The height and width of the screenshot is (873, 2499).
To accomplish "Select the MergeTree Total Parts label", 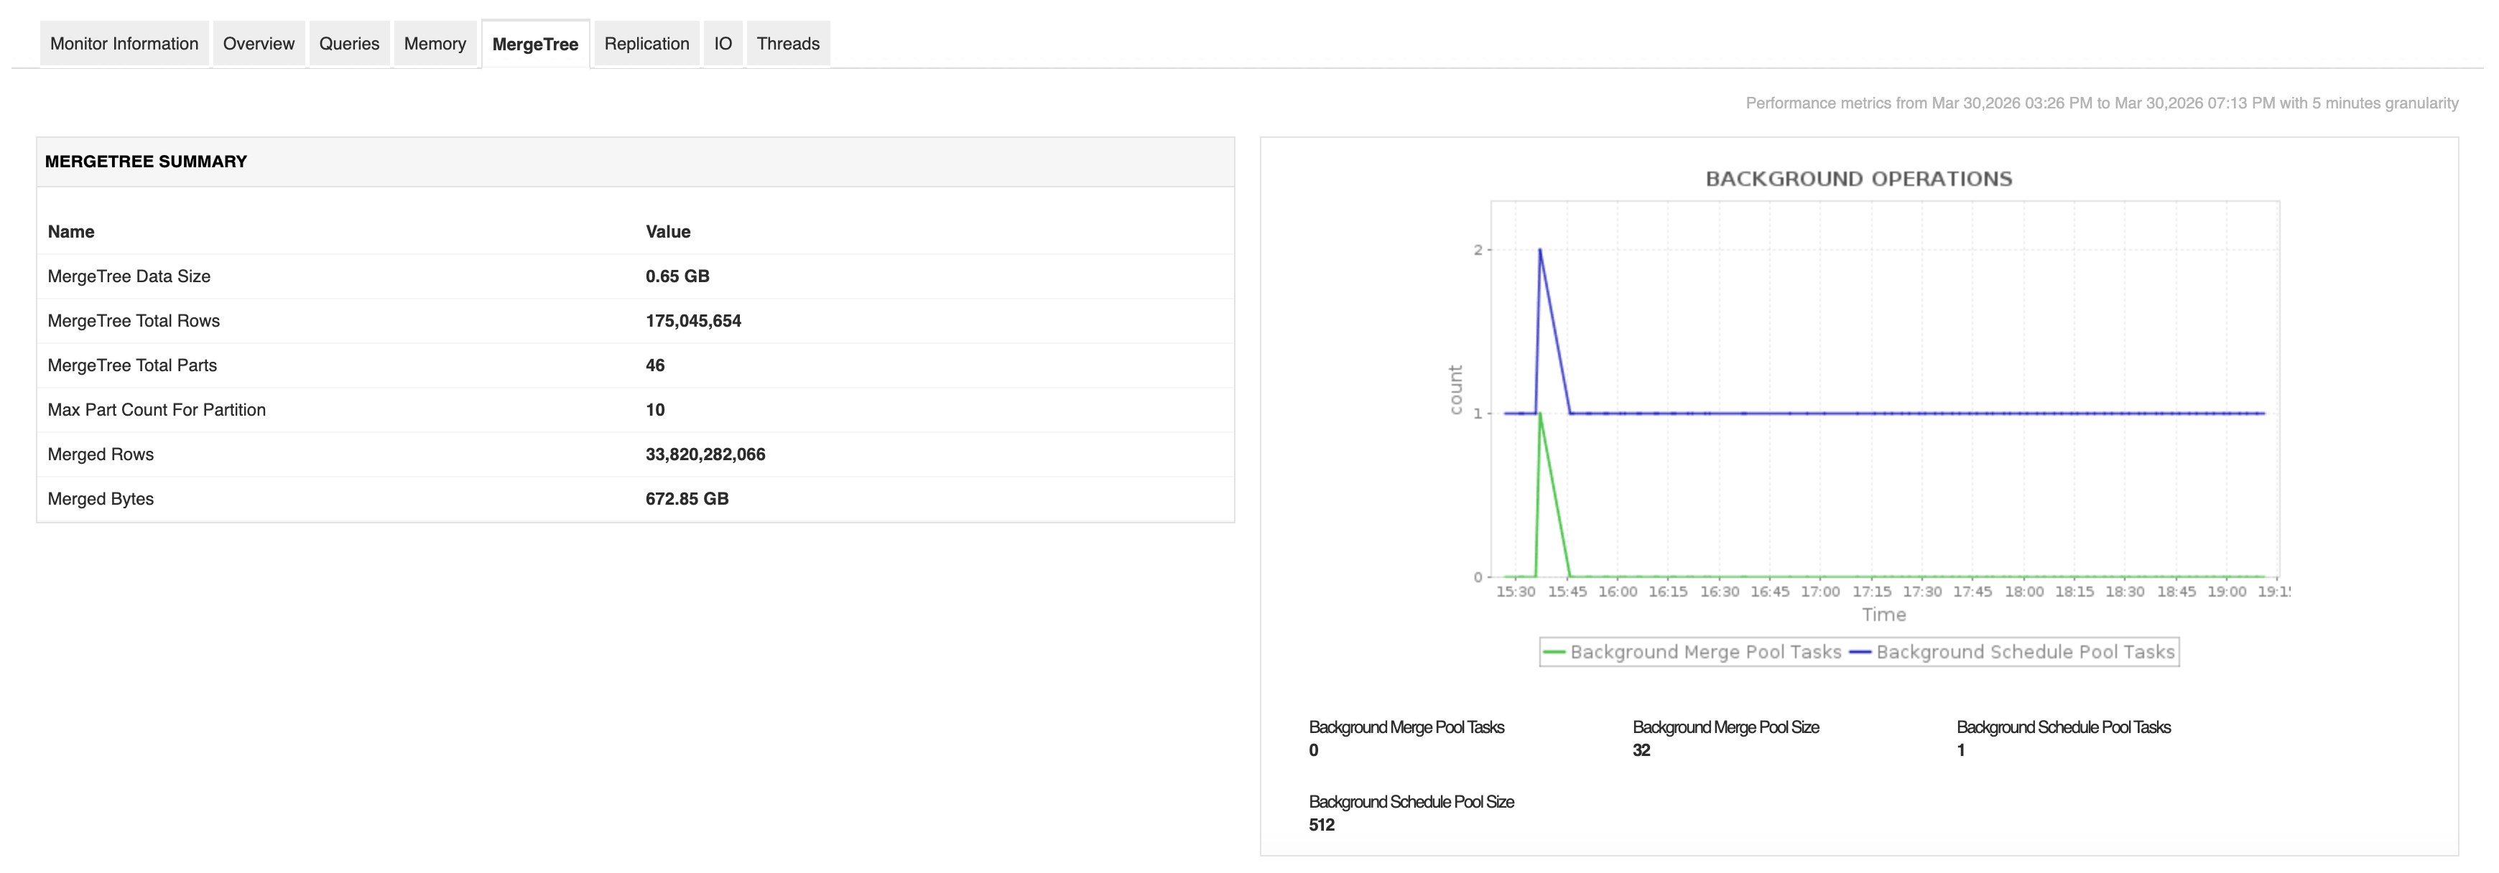I will pyautogui.click(x=132, y=365).
